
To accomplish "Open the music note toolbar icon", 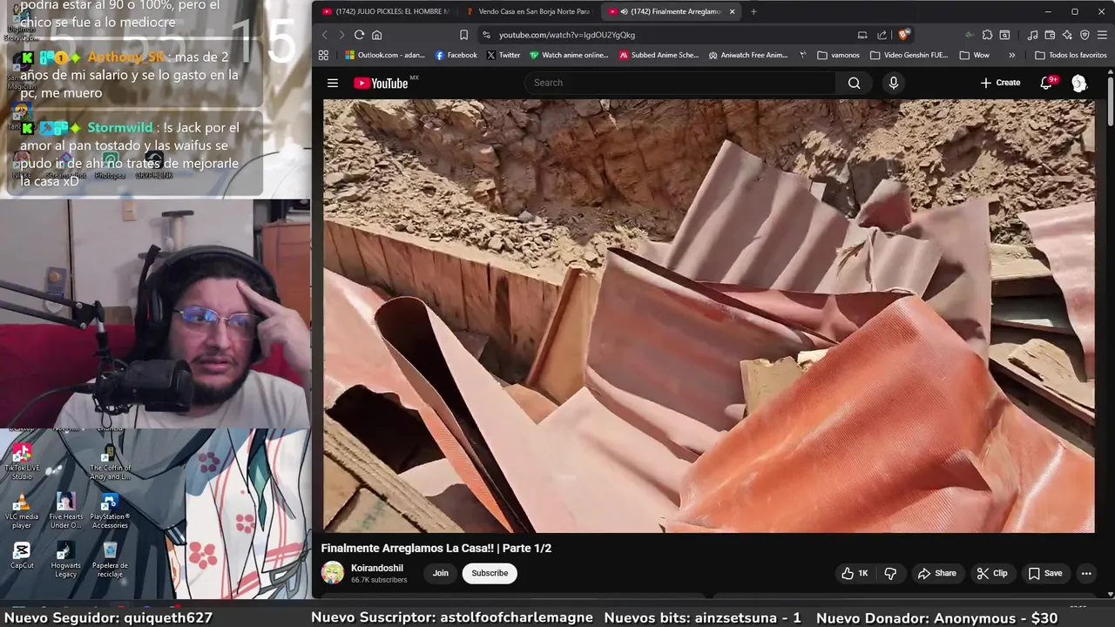I will 1032,35.
